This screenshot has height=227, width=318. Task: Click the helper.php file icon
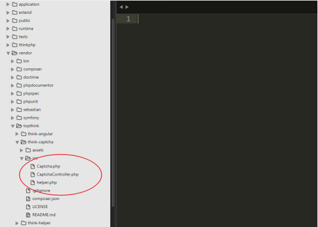click(33, 182)
